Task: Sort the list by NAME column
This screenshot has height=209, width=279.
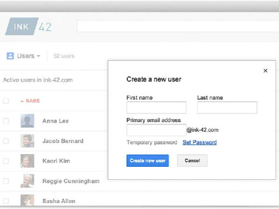Action: click(32, 101)
